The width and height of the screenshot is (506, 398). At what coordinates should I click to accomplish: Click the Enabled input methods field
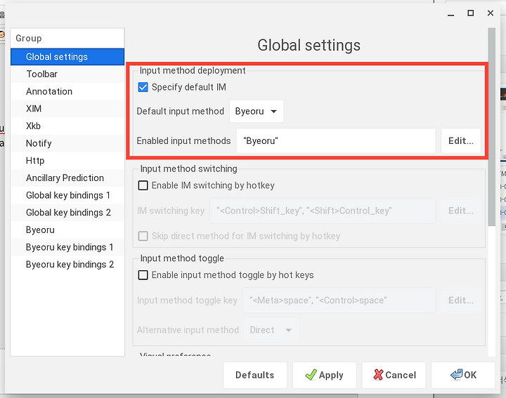[x=336, y=141]
